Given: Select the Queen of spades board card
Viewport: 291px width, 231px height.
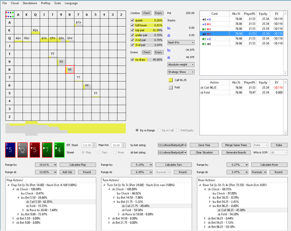Looking at the screenshot, I should [22, 150].
